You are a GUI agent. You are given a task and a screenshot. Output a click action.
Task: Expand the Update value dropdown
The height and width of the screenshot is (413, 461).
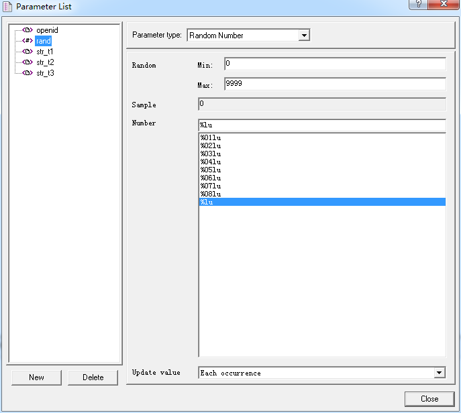440,373
